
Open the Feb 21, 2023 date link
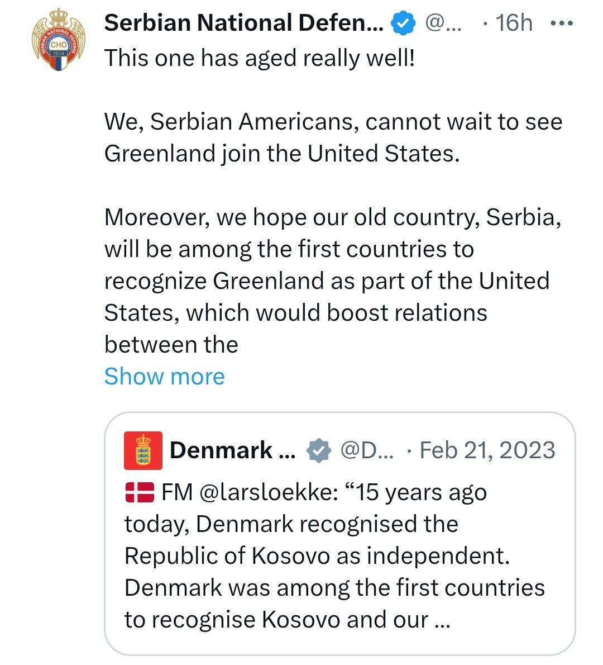(487, 450)
